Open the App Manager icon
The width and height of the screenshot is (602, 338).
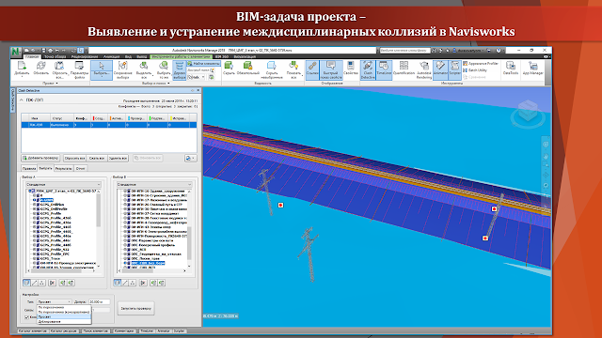(533, 69)
